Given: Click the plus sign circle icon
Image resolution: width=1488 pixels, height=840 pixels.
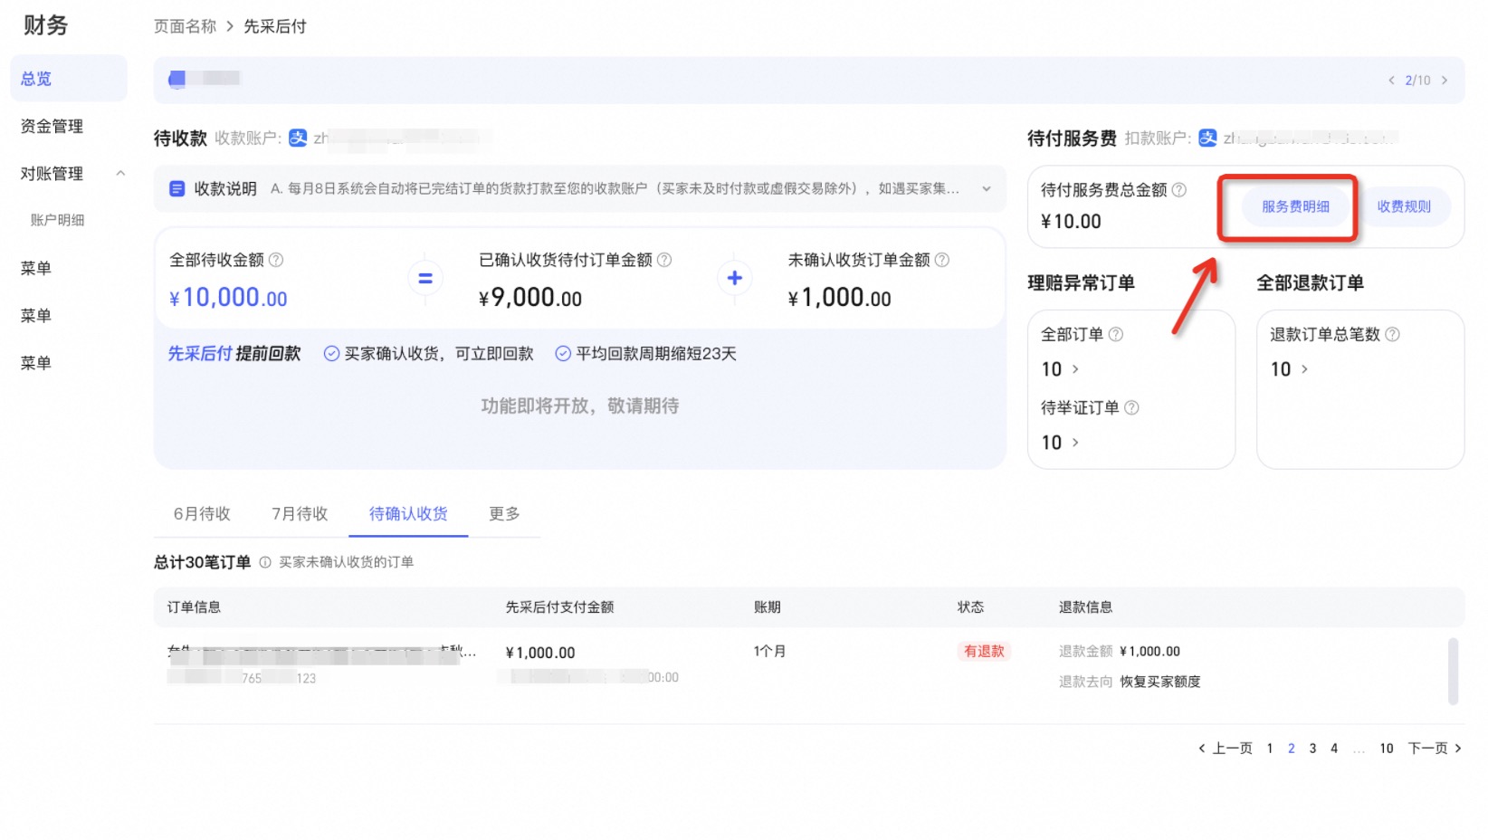Looking at the screenshot, I should 735,278.
